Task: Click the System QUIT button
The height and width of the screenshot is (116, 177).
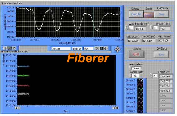Action: (136, 54)
